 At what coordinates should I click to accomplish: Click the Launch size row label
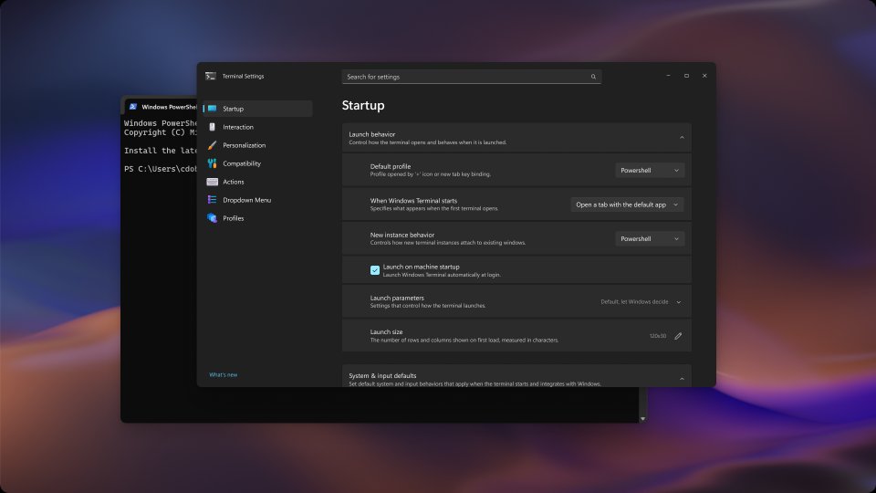tap(386, 332)
